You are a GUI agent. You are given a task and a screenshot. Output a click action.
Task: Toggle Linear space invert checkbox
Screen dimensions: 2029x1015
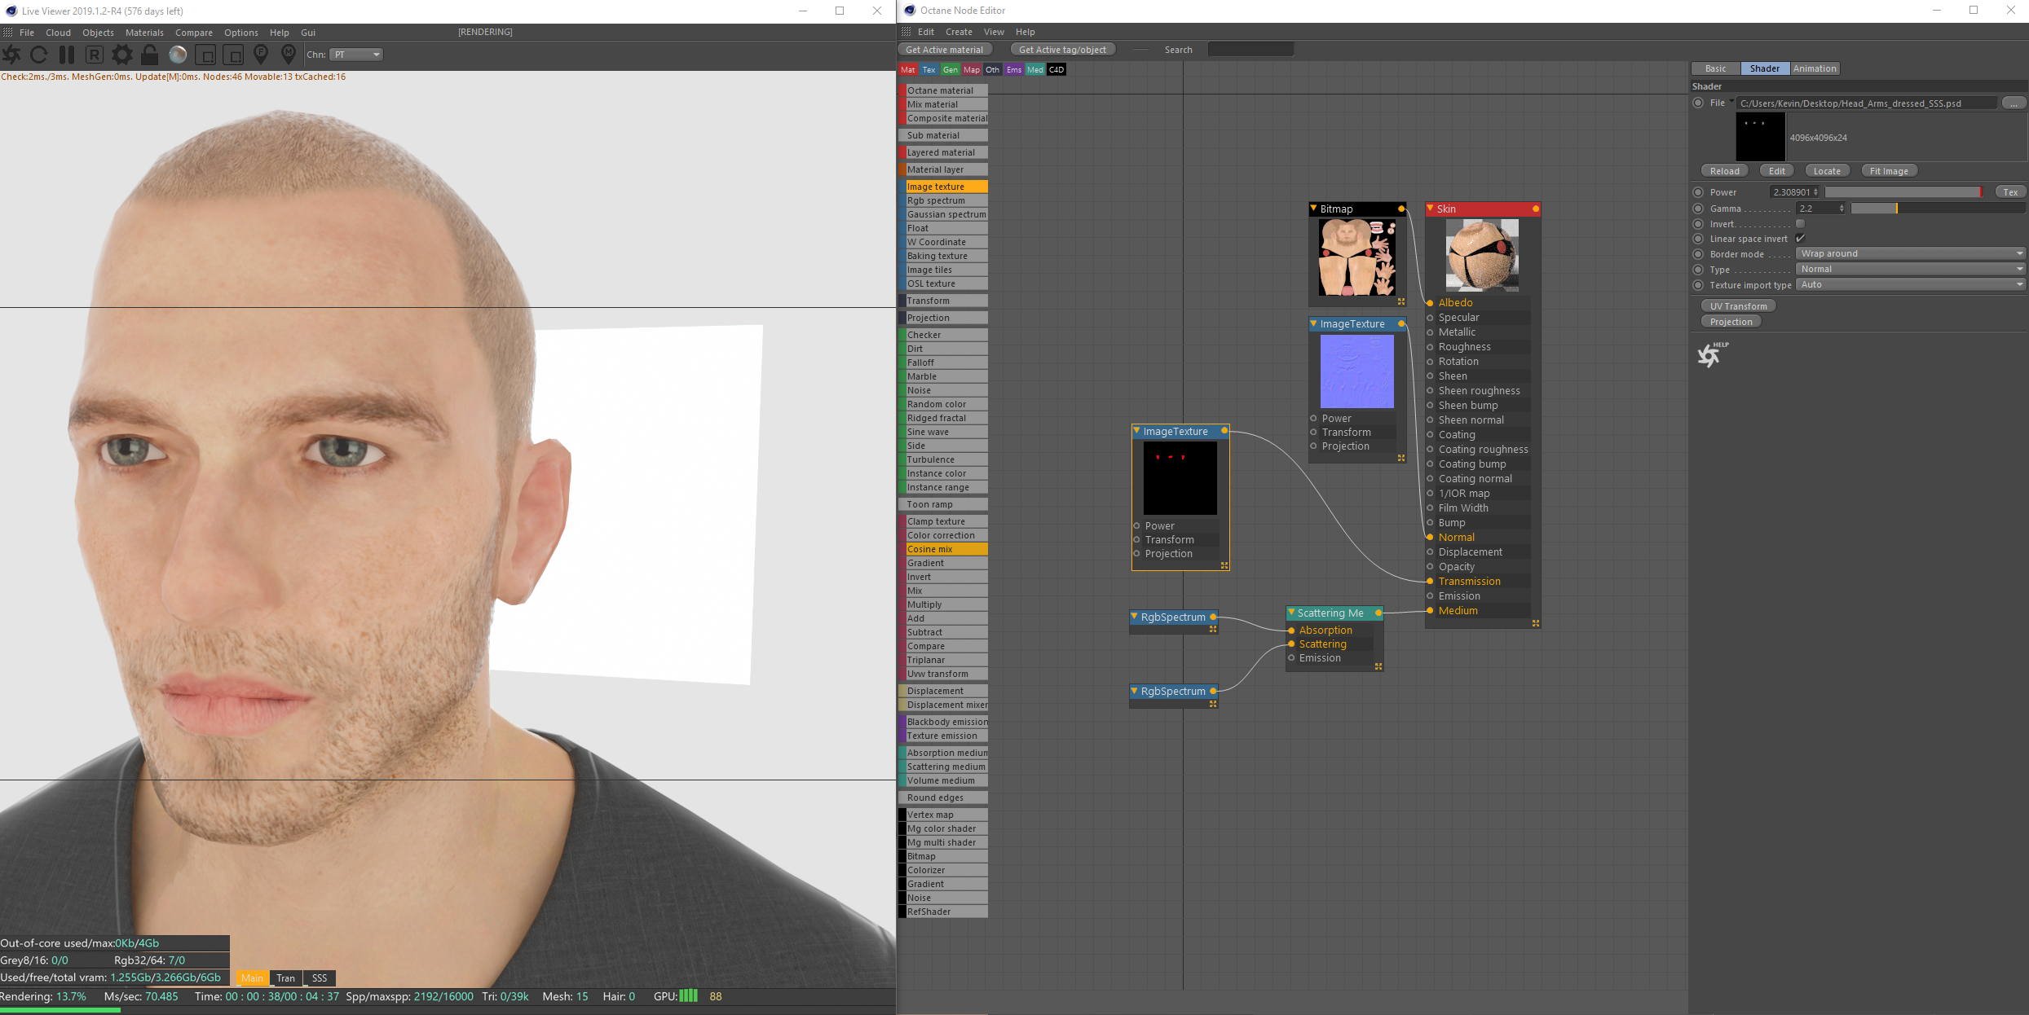click(x=1800, y=239)
